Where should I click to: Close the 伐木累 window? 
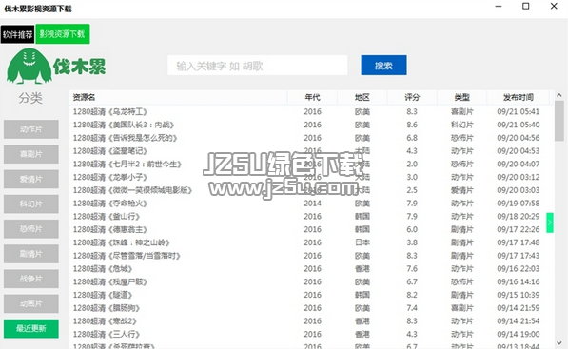click(554, 6)
